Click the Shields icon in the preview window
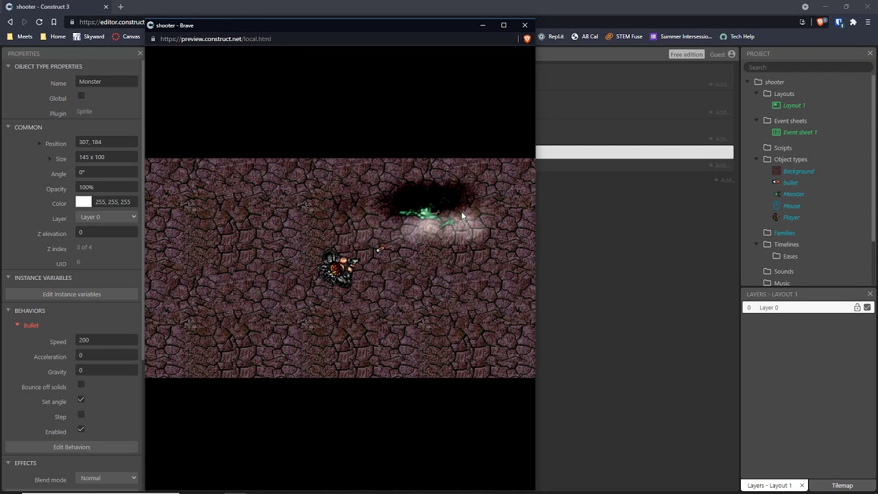This screenshot has height=494, width=878. 527,39
